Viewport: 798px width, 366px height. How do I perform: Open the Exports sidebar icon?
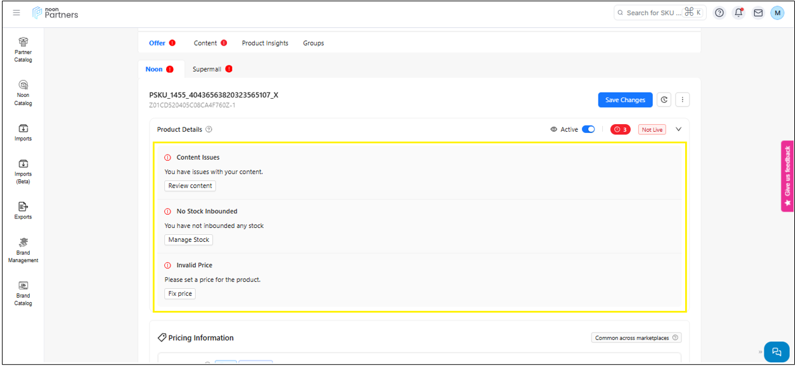coord(23,210)
